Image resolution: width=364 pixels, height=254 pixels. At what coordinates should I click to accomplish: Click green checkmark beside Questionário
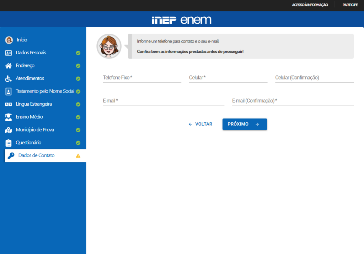pos(78,143)
